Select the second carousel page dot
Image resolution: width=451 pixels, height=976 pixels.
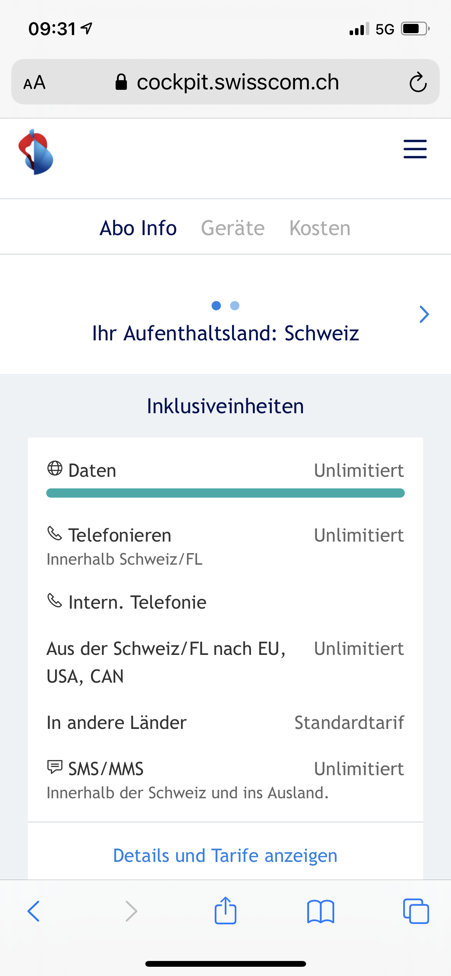click(x=235, y=305)
